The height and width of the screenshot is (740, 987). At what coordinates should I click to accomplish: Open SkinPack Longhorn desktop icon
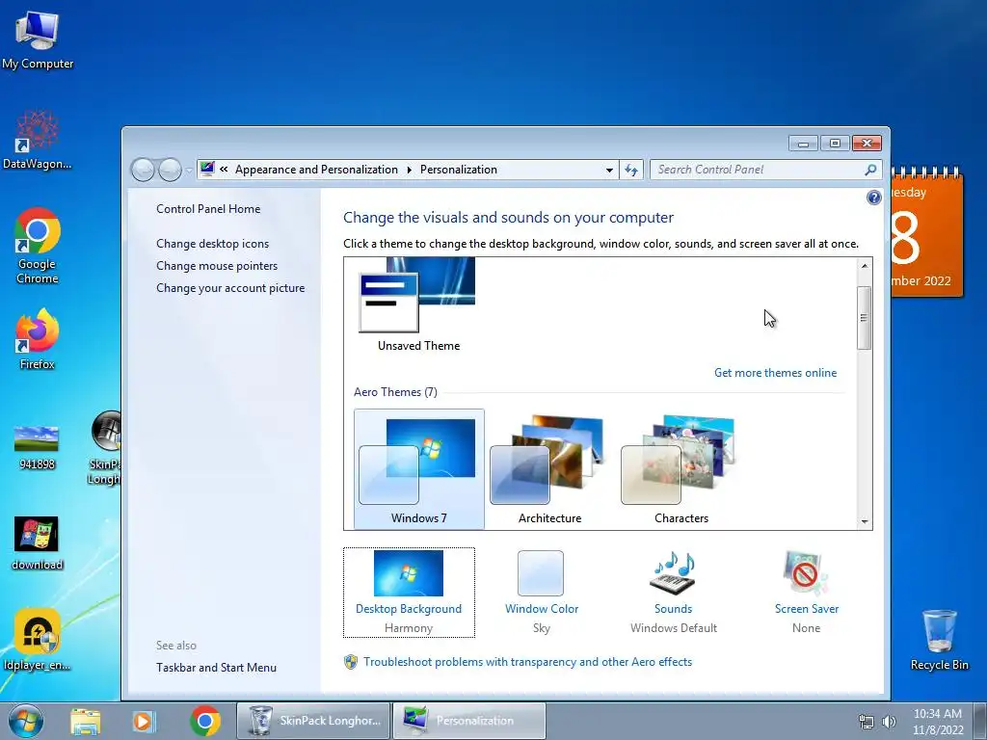point(105,448)
